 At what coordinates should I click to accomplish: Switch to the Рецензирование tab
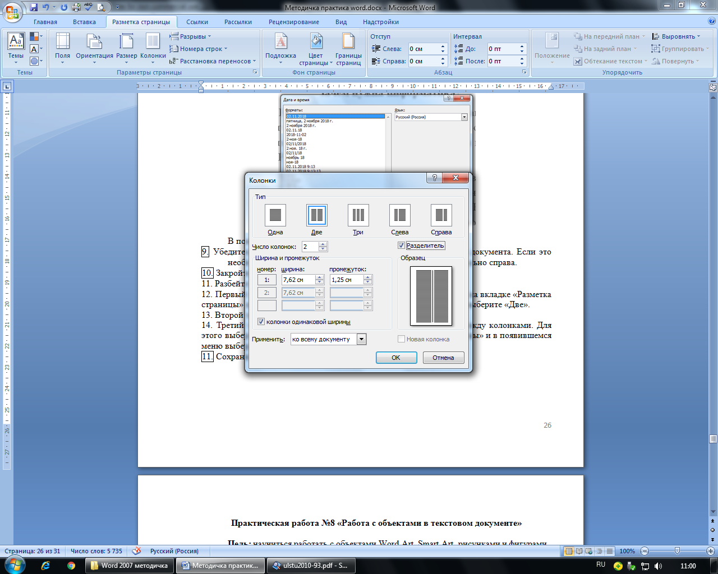click(294, 22)
